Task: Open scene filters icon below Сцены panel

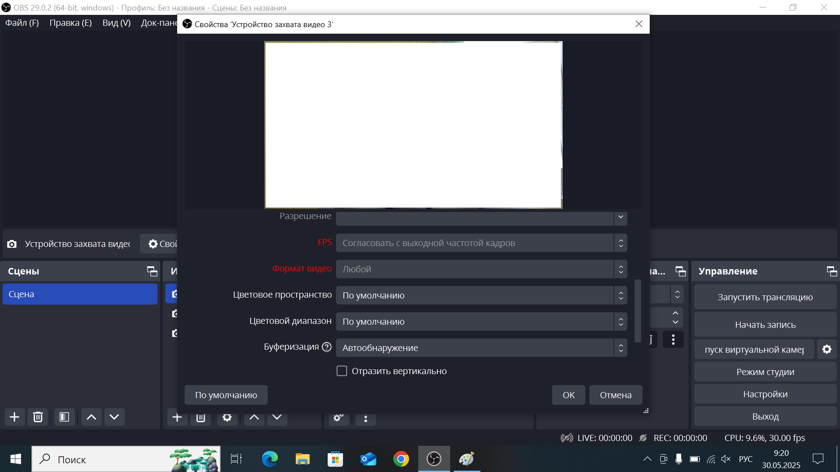Action: 64,417
